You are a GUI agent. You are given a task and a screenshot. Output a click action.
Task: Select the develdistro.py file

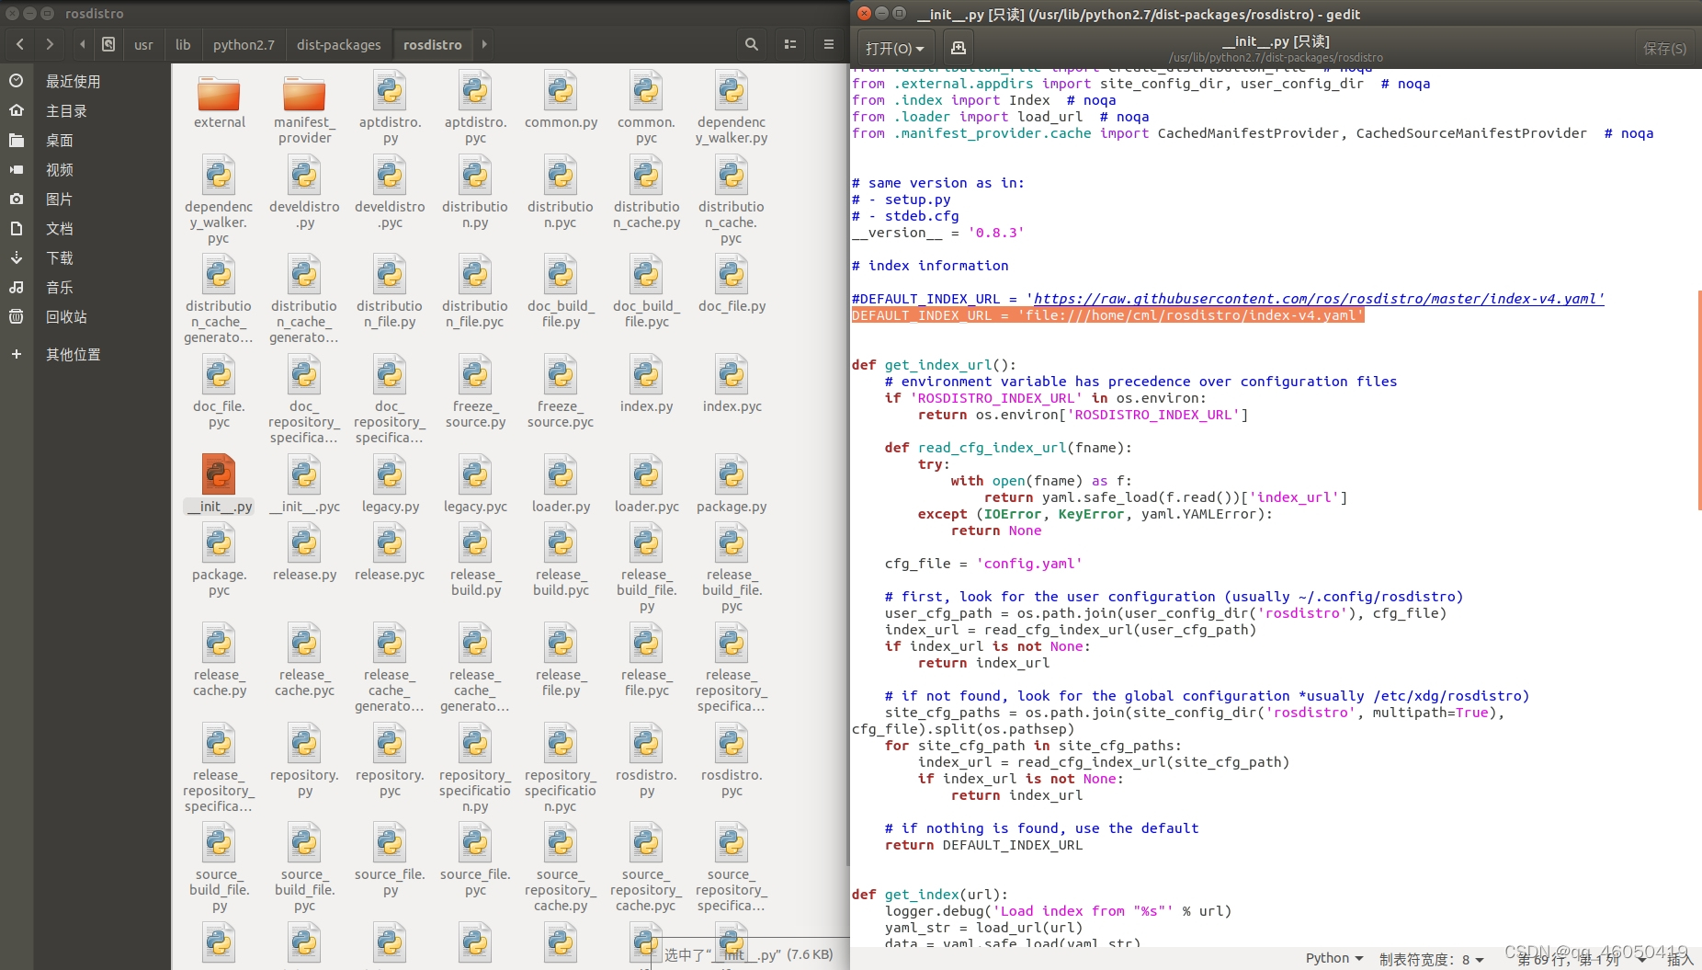[304, 193]
